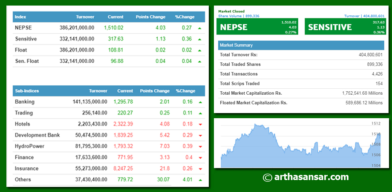Viewport: 392px width, 192px height.
Task: Click Total Turnover Rs: label
Action: tap(239, 55)
